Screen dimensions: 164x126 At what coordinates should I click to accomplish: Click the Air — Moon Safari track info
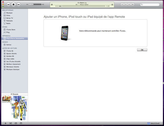tap(82, 5)
